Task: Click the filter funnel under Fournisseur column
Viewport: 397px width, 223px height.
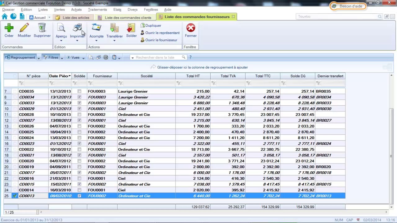Action: (90, 83)
